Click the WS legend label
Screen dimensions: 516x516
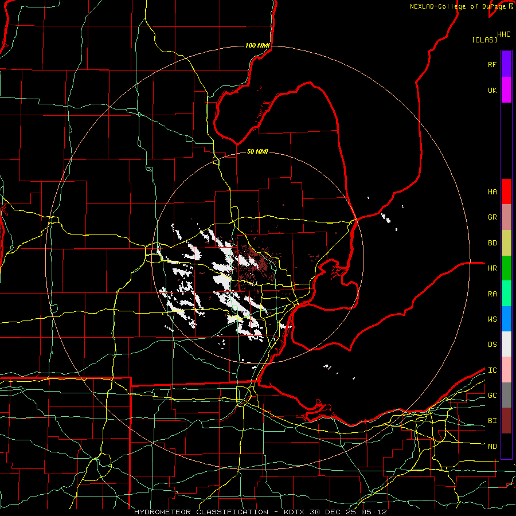click(492, 319)
